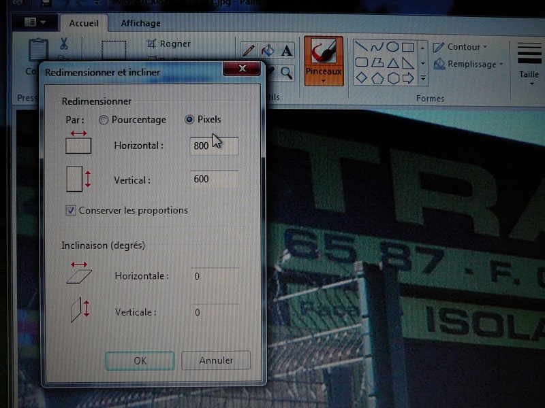Select the Pourcentage radio button
Screen dimensions: 545x408
tap(104, 120)
